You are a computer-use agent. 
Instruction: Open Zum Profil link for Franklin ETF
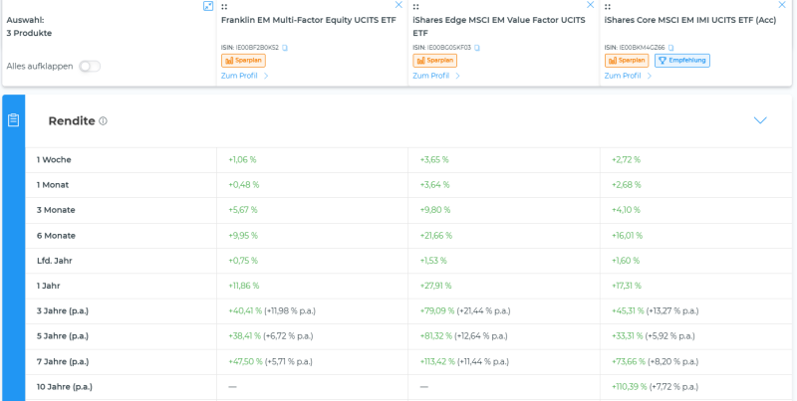244,76
